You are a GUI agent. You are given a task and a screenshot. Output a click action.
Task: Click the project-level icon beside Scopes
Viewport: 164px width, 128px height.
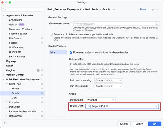pyautogui.click(x=42, y=43)
